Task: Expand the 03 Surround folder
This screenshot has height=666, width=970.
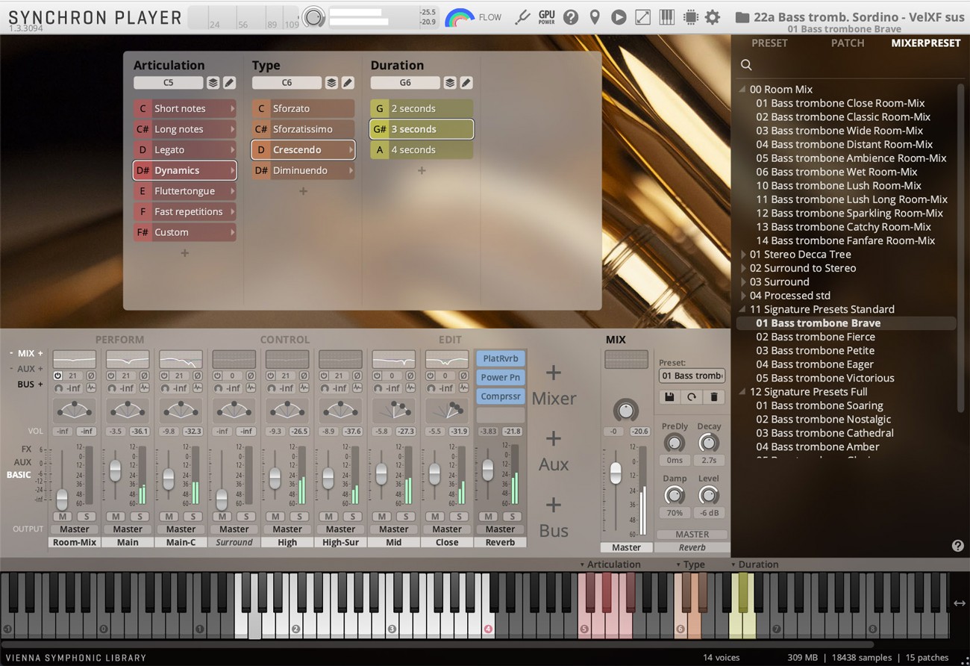Action: [x=742, y=282]
